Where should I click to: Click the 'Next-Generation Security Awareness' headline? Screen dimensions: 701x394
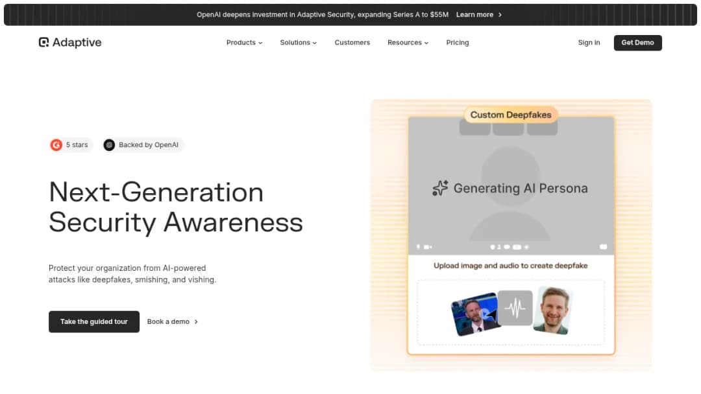176,207
